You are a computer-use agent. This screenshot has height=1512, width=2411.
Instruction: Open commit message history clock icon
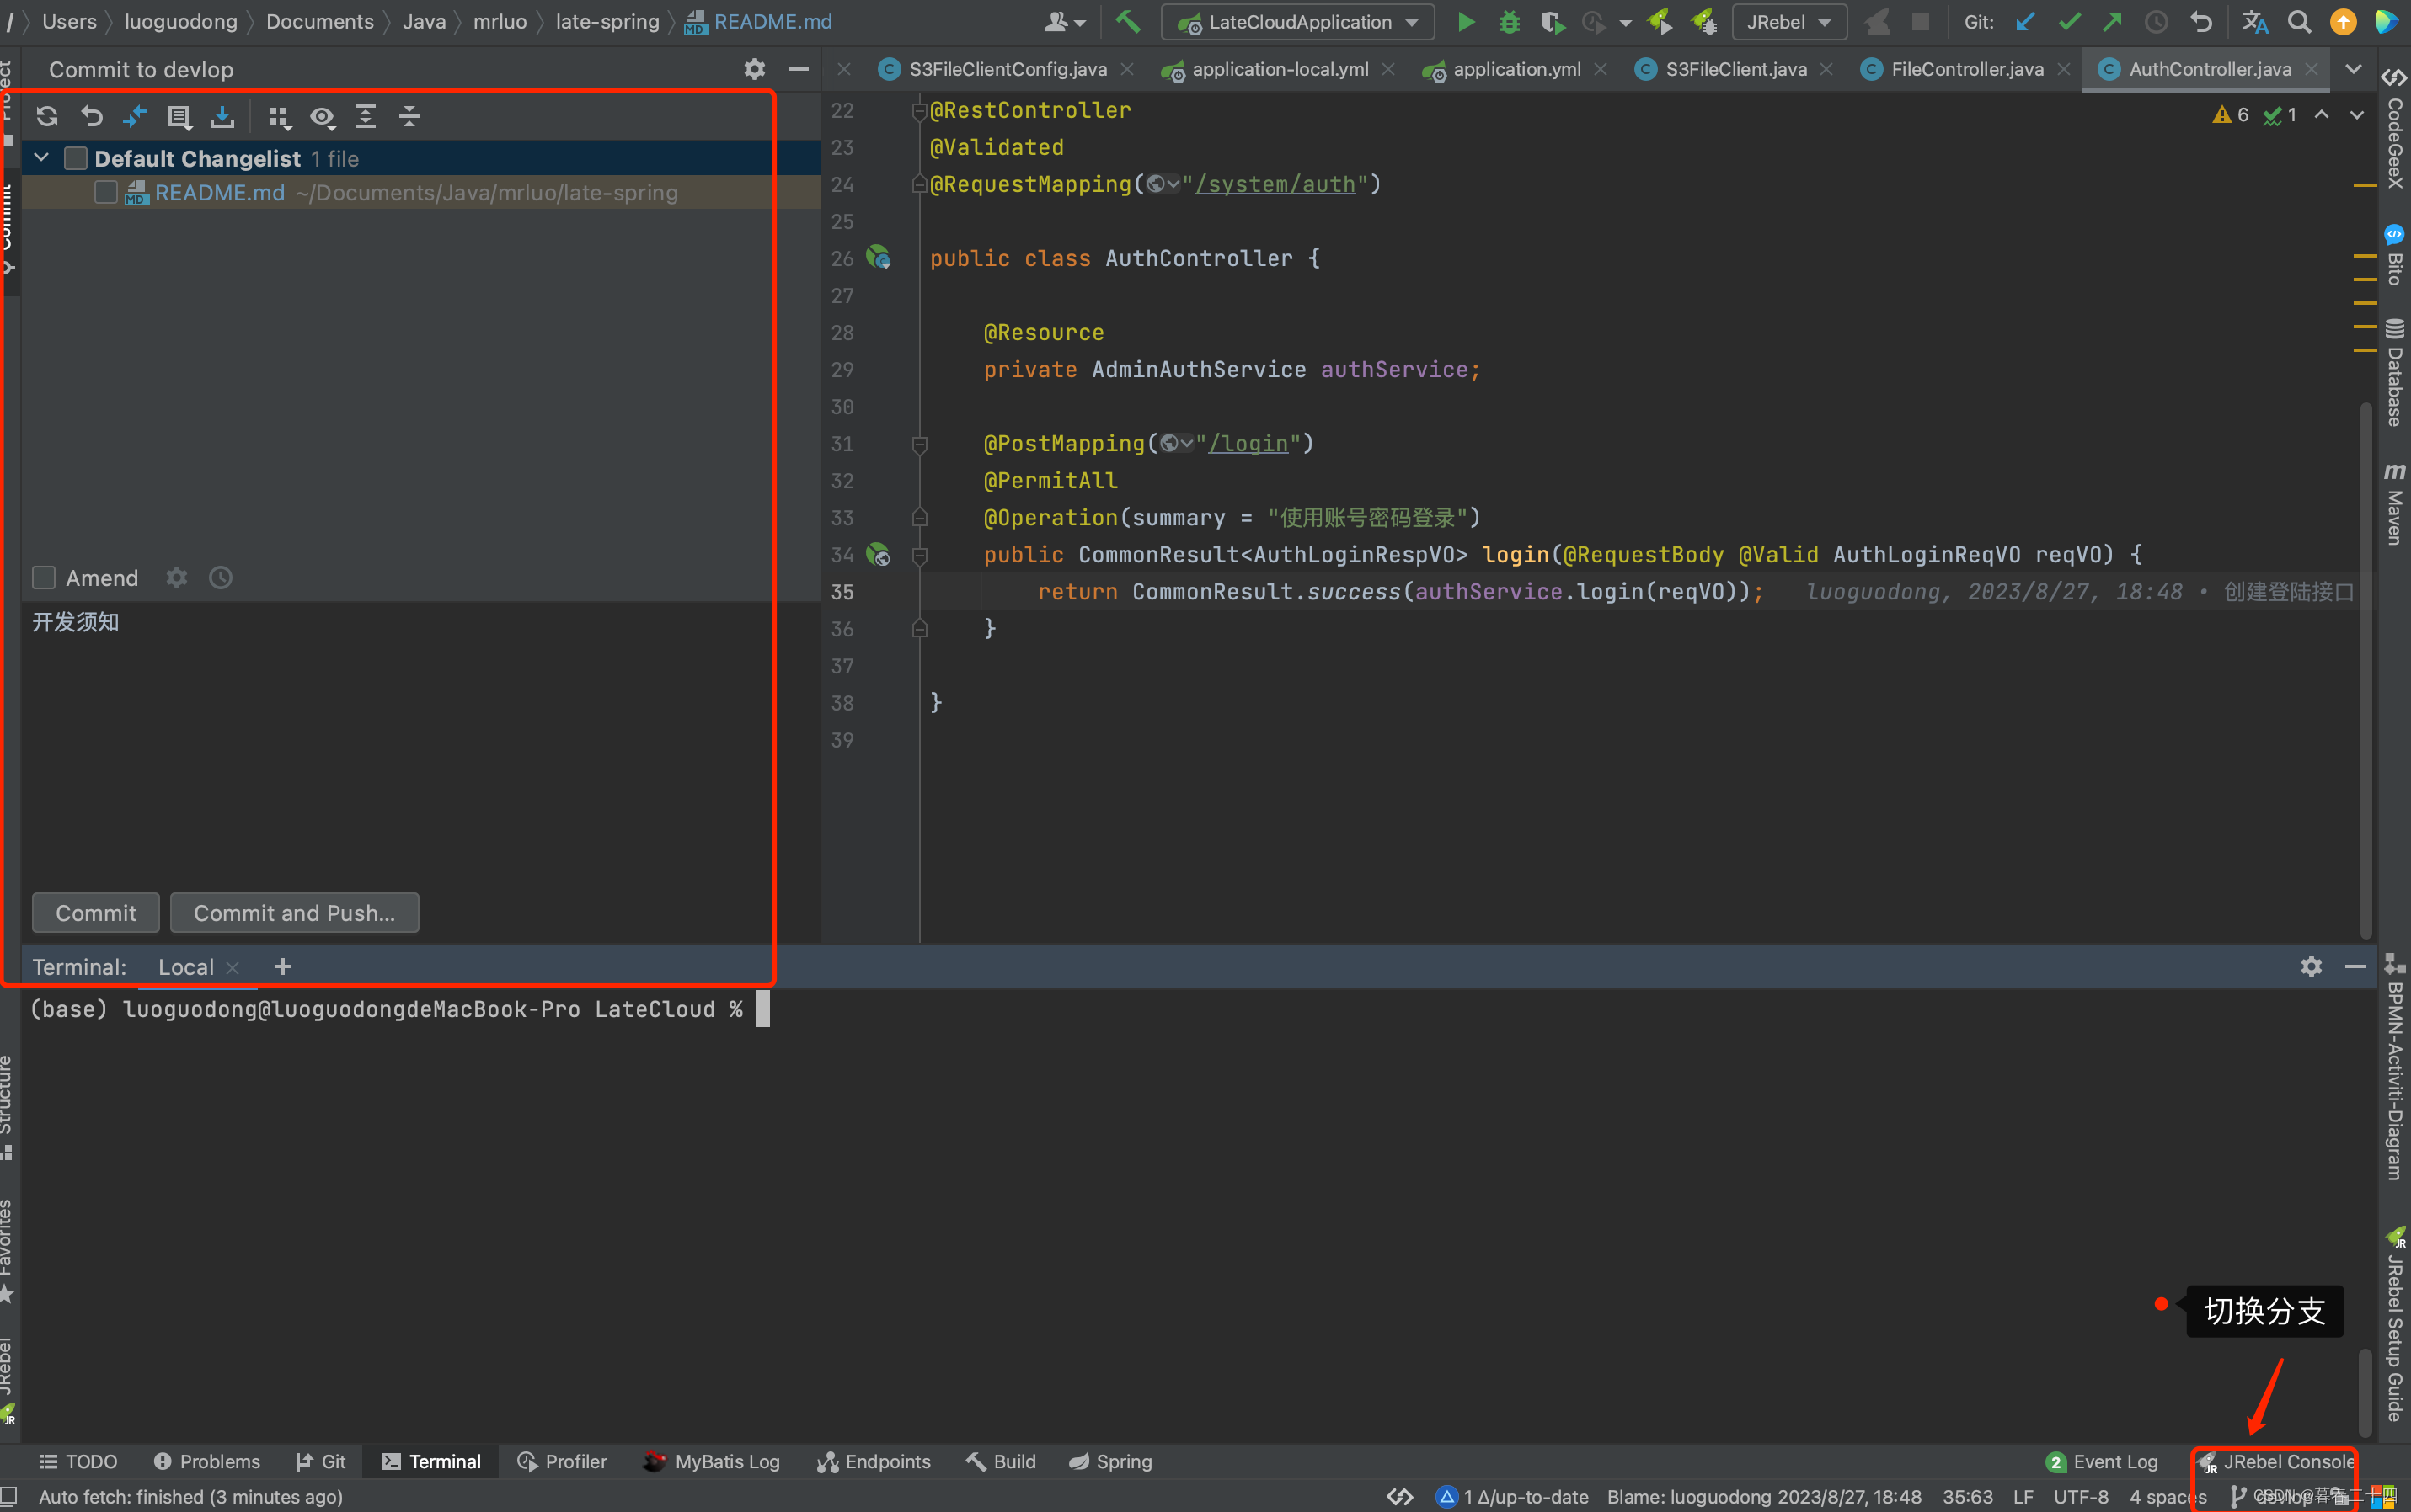(x=220, y=577)
